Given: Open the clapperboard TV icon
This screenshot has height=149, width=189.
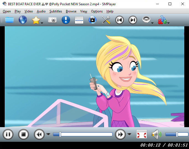Looking at the screenshot, I should pos(92,20).
